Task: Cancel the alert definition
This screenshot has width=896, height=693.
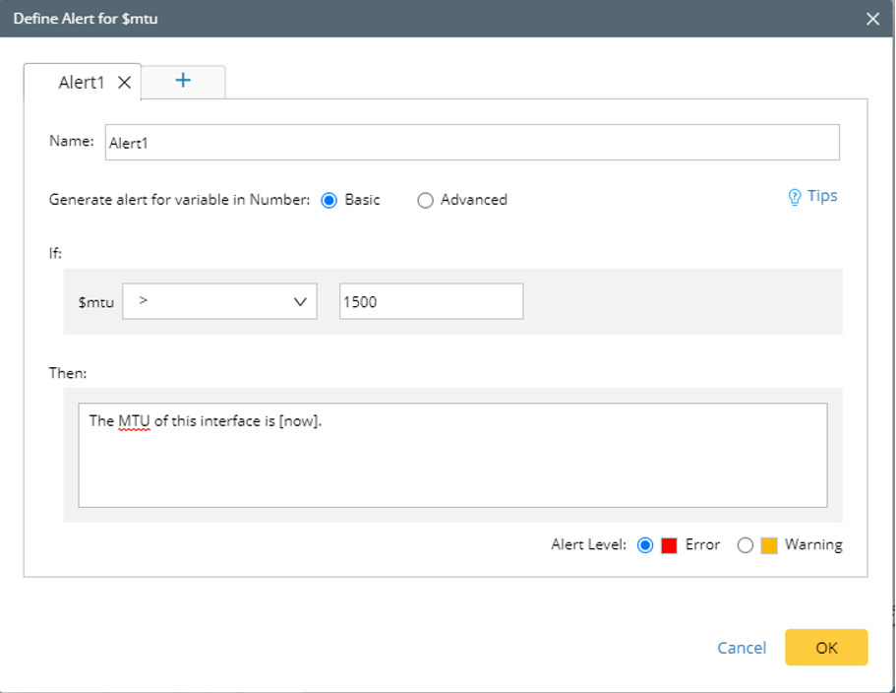Action: [742, 647]
